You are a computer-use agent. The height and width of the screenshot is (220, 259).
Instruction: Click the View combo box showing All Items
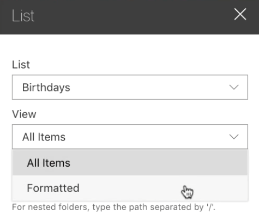point(130,137)
